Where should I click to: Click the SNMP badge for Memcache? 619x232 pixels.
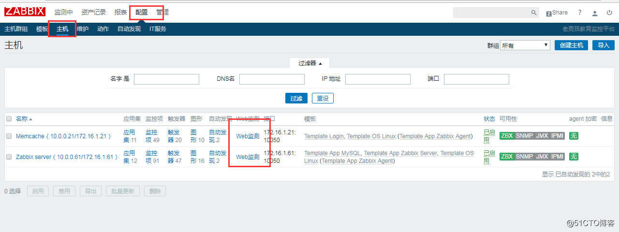click(x=524, y=136)
